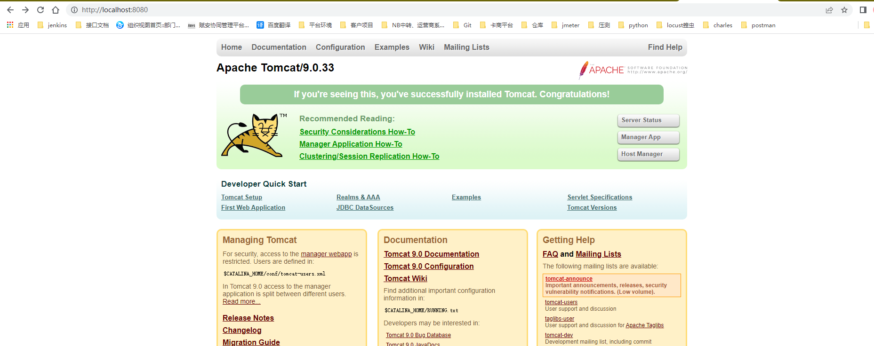Screen dimensions: 874x346
Task: Click the Manager App button
Action: [x=648, y=137]
